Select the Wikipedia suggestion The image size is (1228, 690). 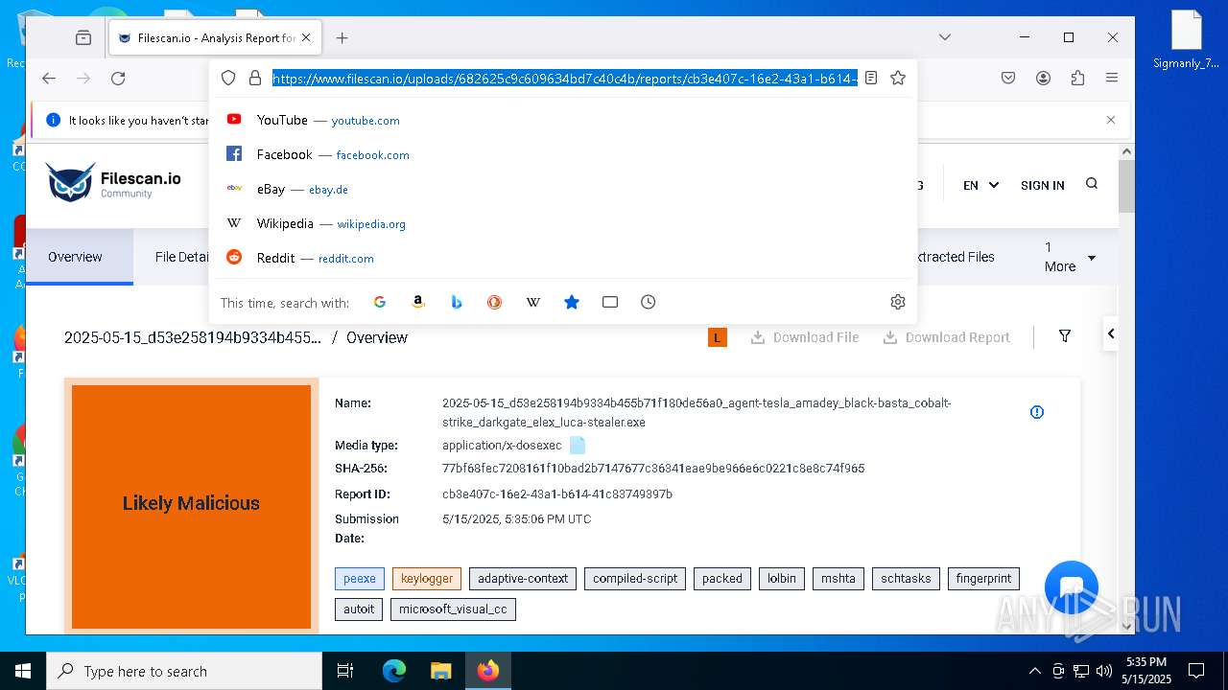(x=563, y=223)
